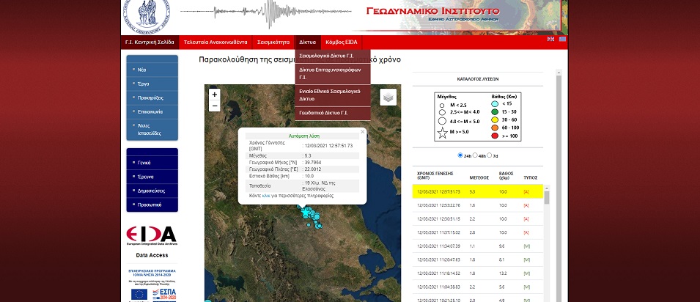Open Γ.Ι. Κεντρική Σελίδα menu item
Viewport: 700px width, 302px height.
tap(150, 43)
